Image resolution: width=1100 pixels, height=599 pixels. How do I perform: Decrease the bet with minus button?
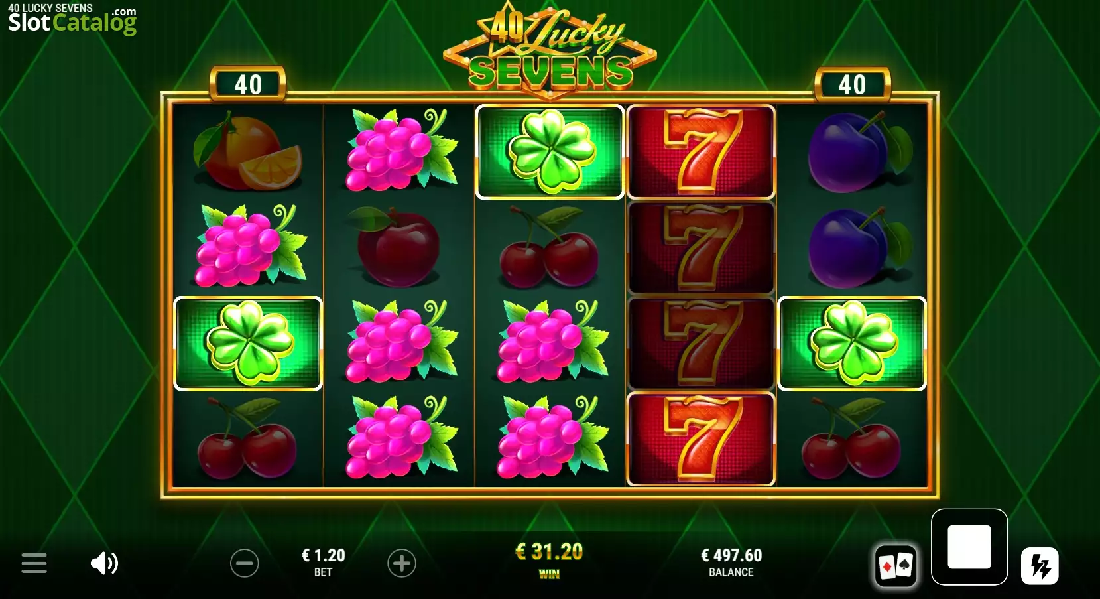(244, 563)
